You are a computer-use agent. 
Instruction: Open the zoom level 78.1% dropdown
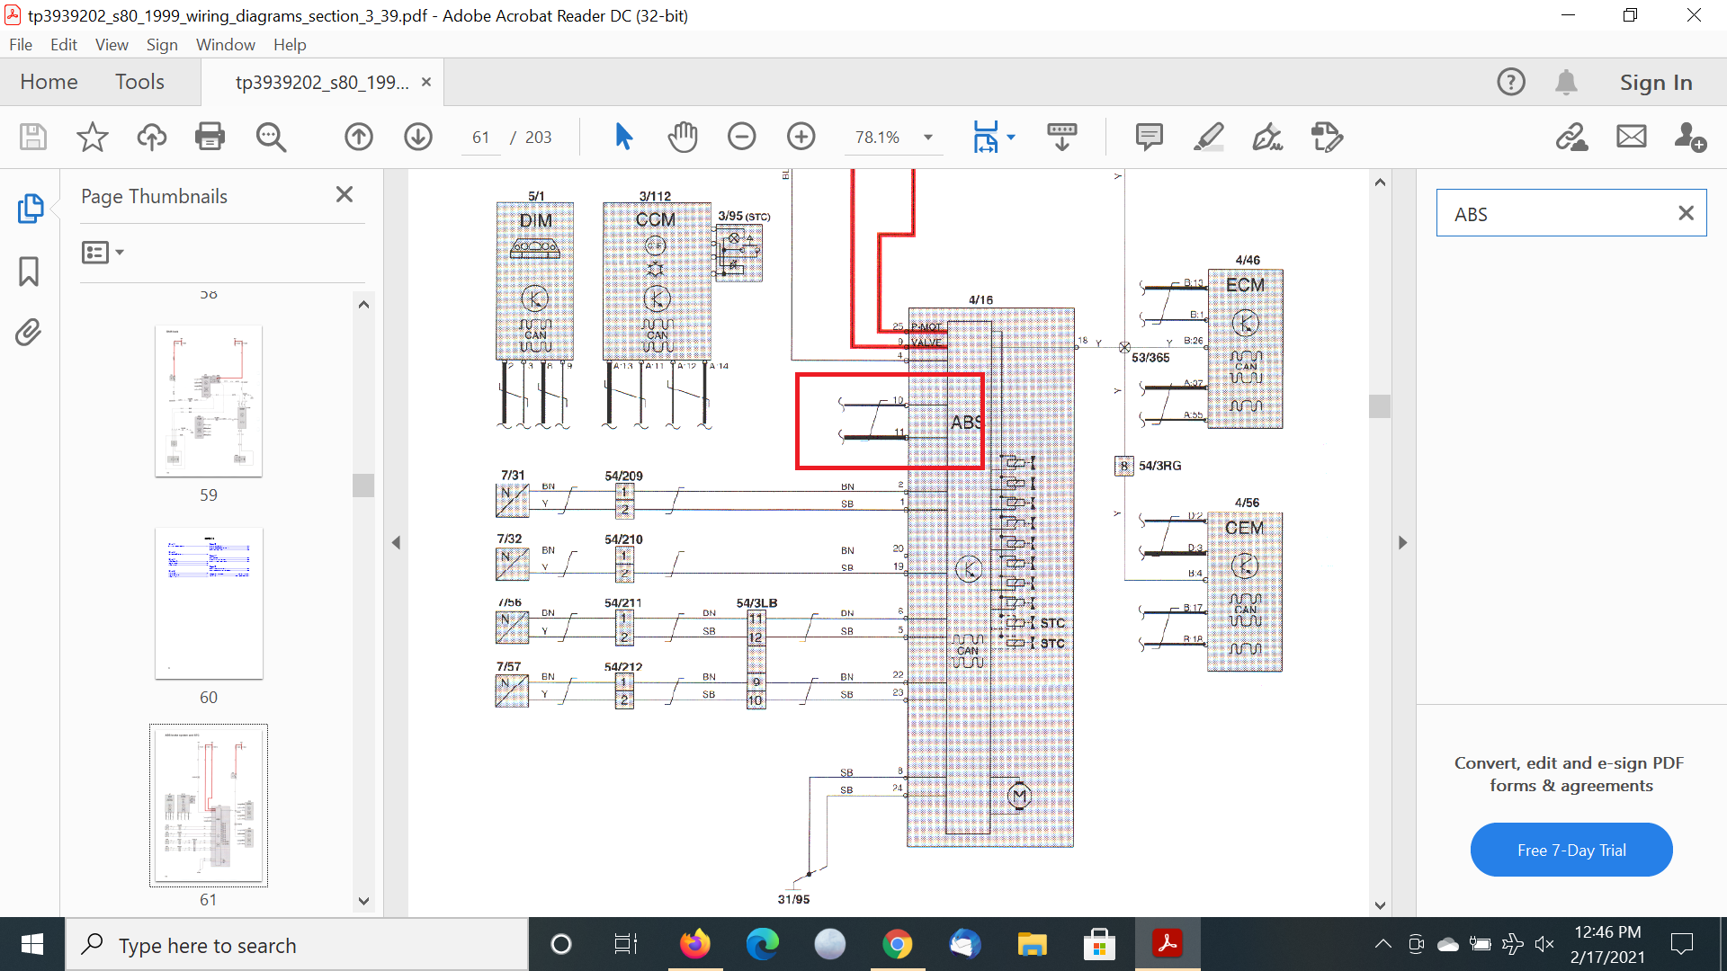tap(927, 138)
